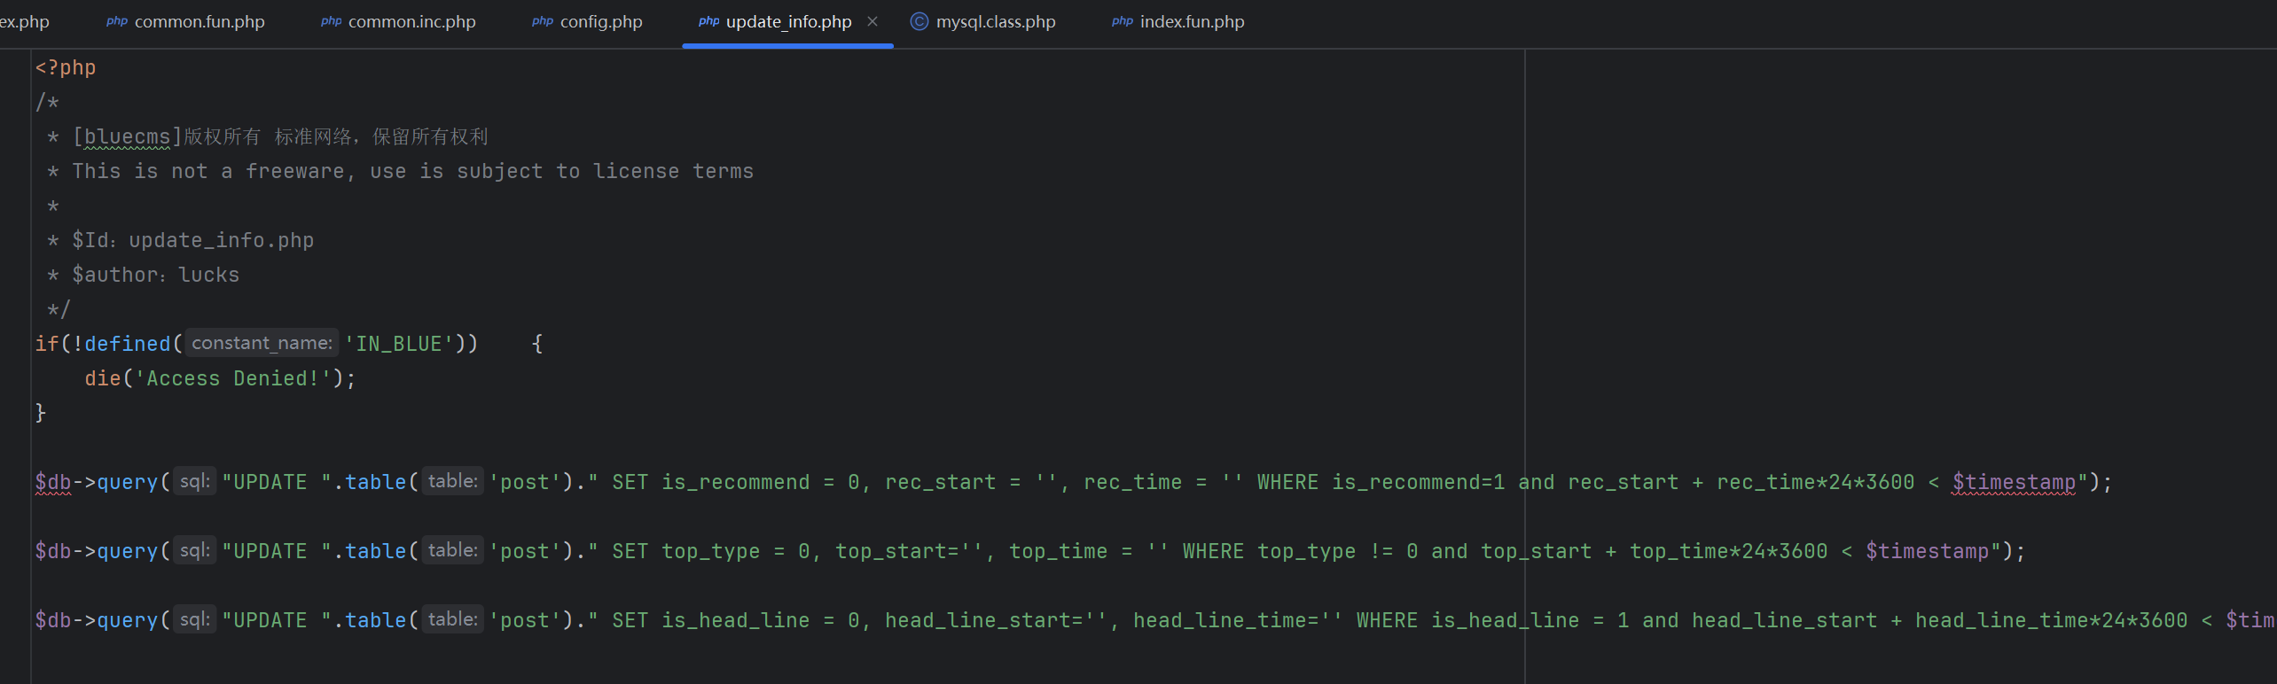2277x684 pixels.
Task: Click 'is_head_line = 0' in third UPDATE query
Action: [761, 620]
